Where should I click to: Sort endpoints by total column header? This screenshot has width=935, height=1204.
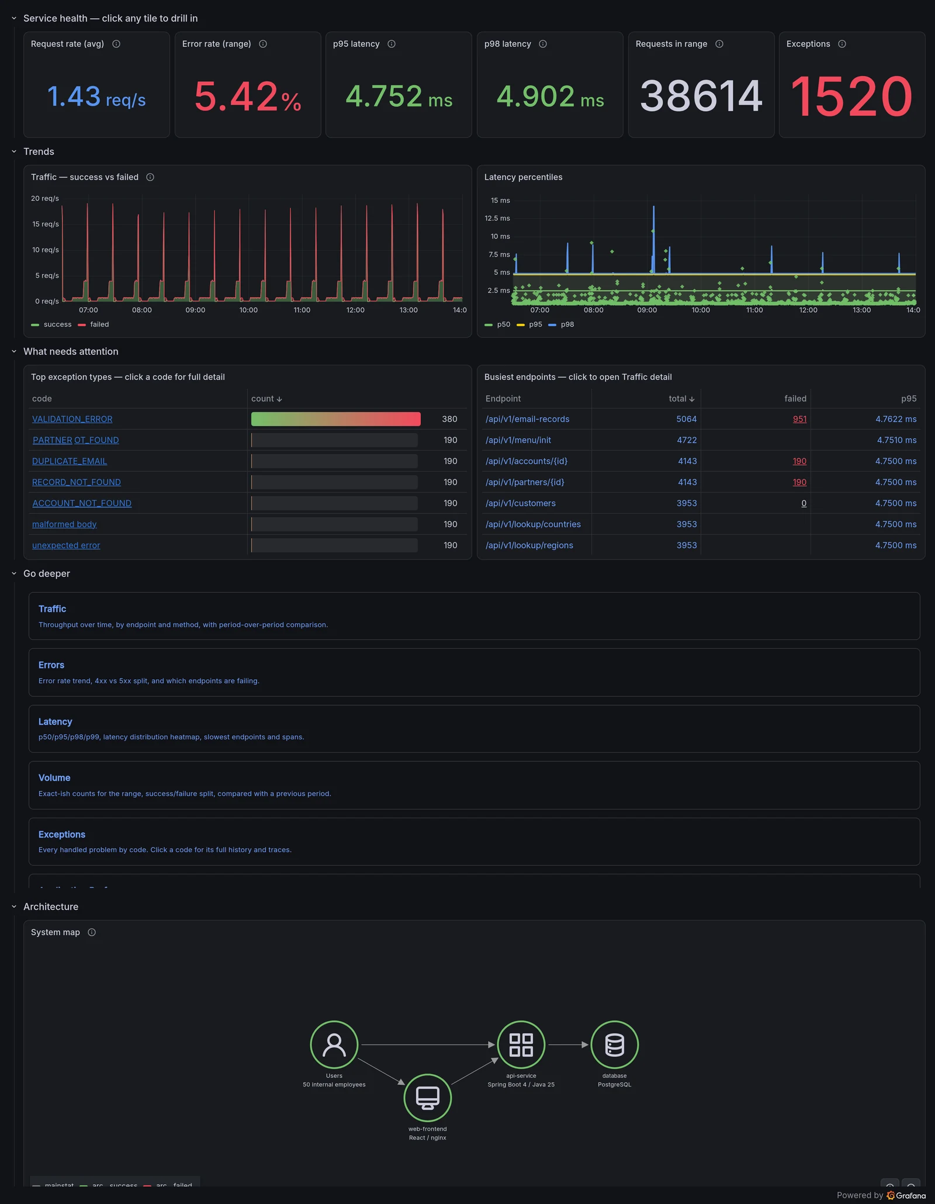681,399
